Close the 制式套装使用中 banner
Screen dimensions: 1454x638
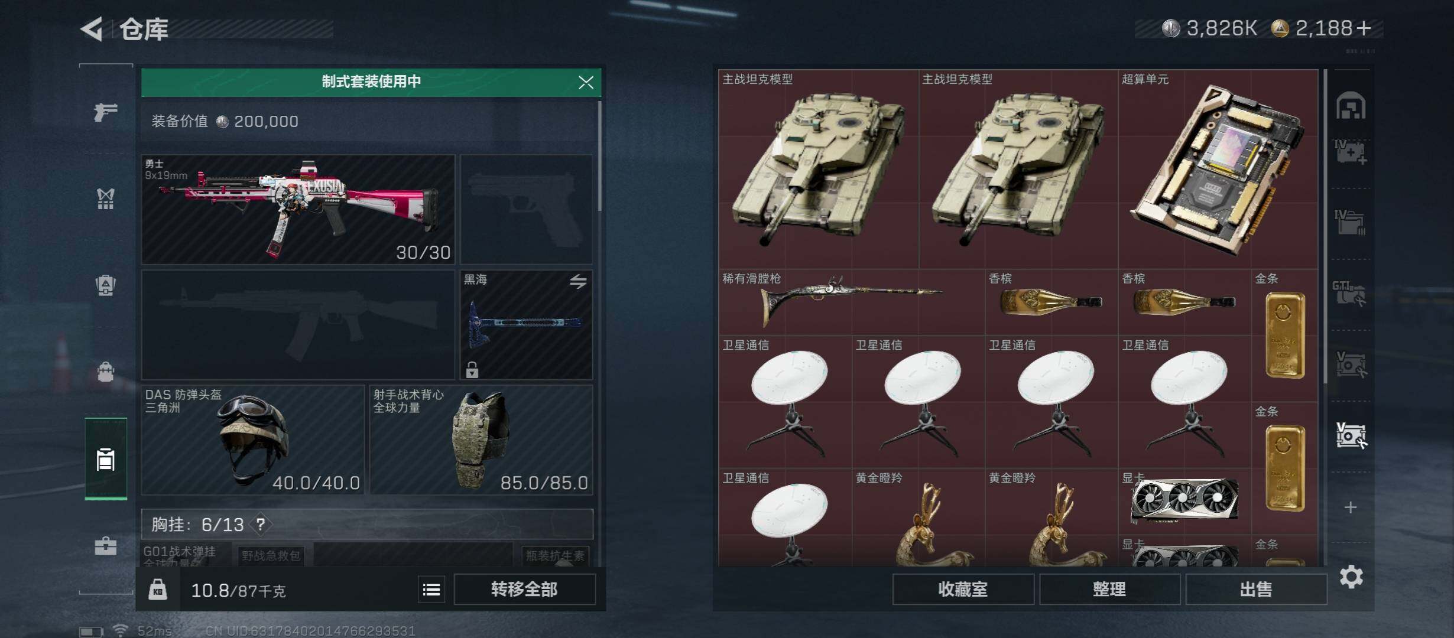586,83
